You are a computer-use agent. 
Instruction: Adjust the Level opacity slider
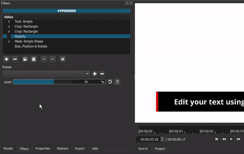click(59, 82)
